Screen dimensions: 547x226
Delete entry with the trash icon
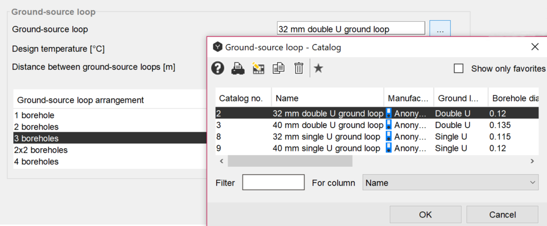(x=299, y=68)
